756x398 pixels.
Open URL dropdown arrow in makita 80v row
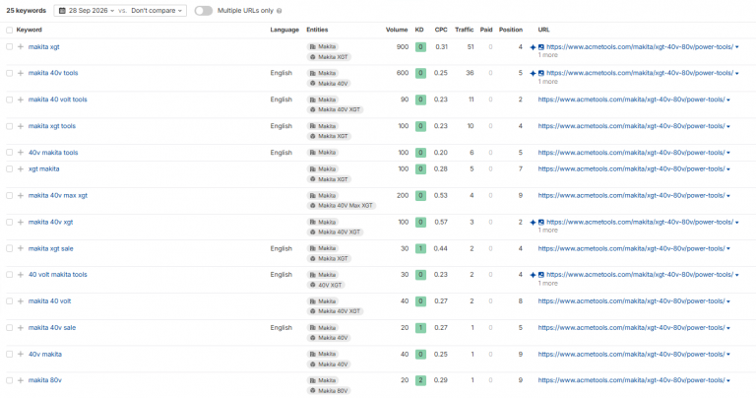pos(728,380)
